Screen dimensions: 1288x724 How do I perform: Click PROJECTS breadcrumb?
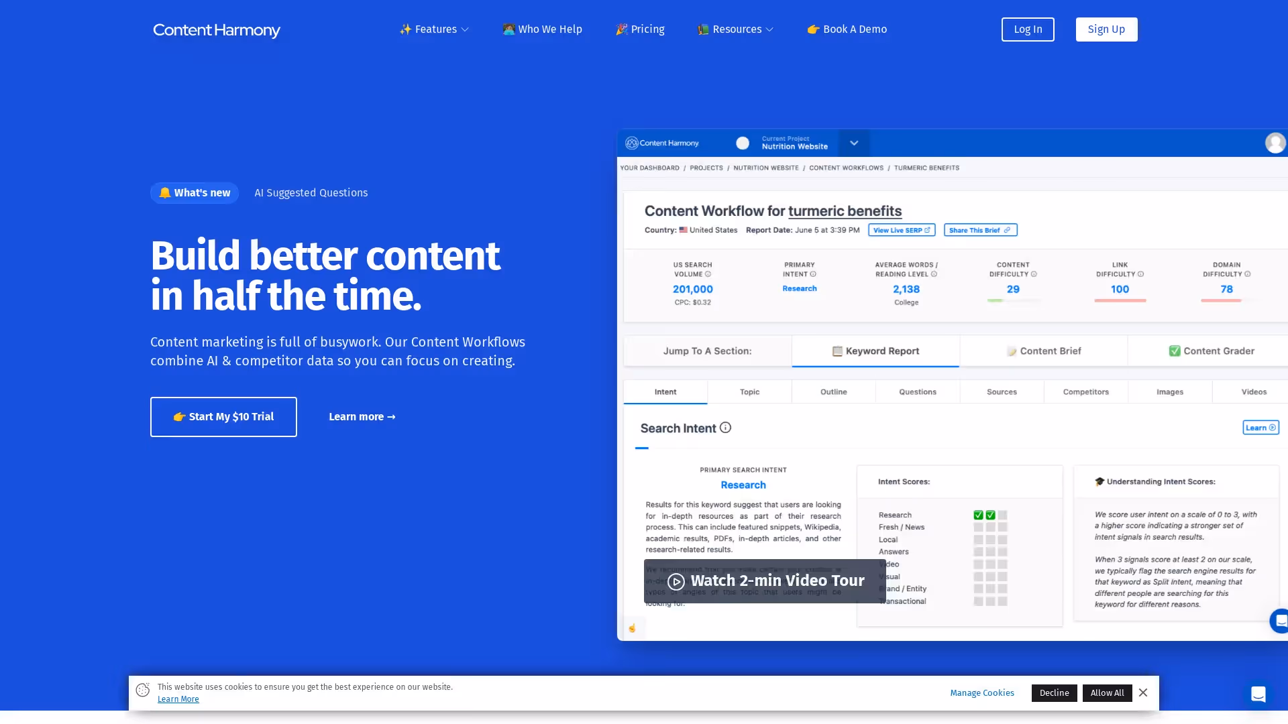pyautogui.click(x=706, y=168)
